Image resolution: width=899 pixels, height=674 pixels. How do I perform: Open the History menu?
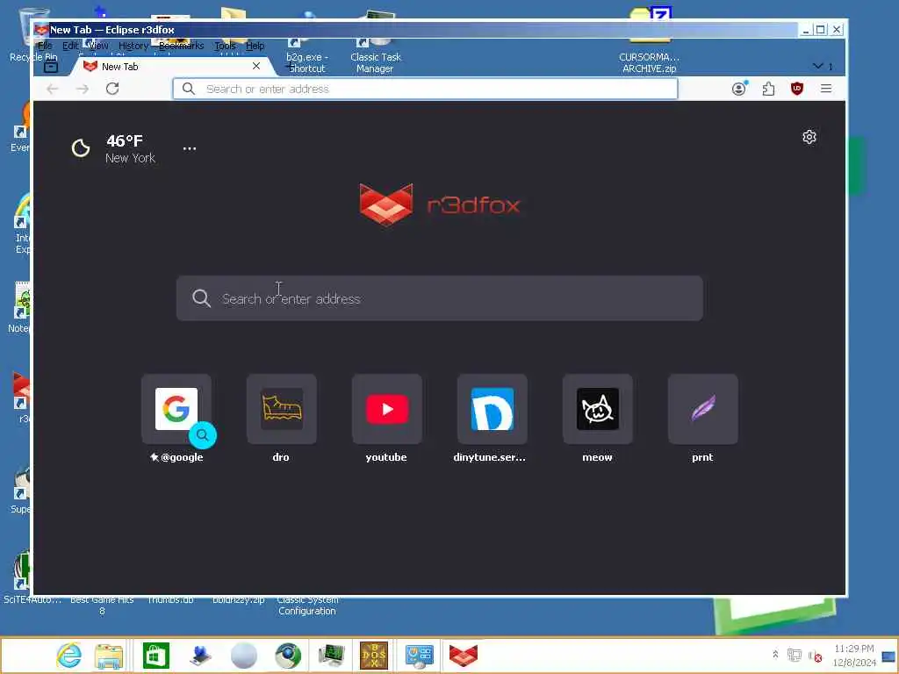[x=133, y=46]
